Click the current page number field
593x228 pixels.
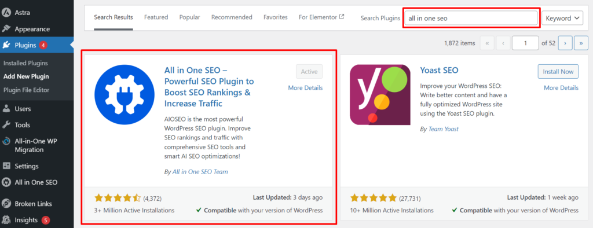click(526, 43)
